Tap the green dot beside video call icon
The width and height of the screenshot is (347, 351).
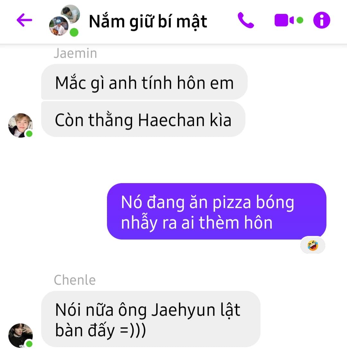point(300,20)
